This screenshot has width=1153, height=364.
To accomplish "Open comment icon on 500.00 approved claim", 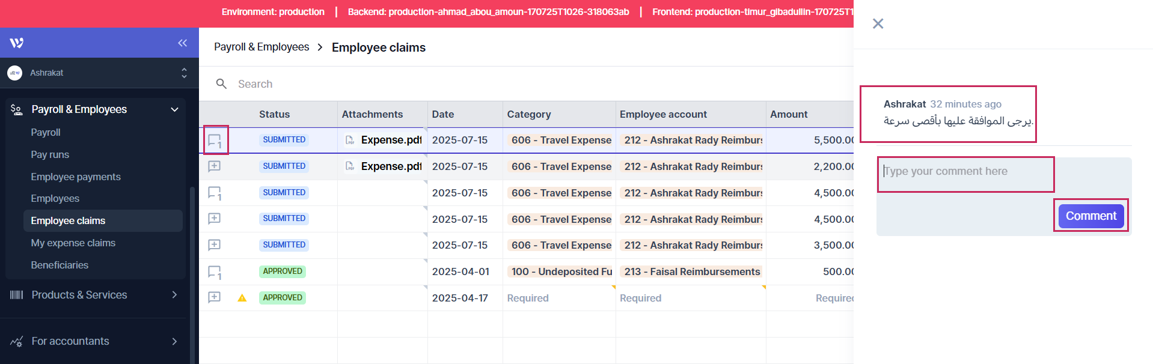I will coord(215,272).
